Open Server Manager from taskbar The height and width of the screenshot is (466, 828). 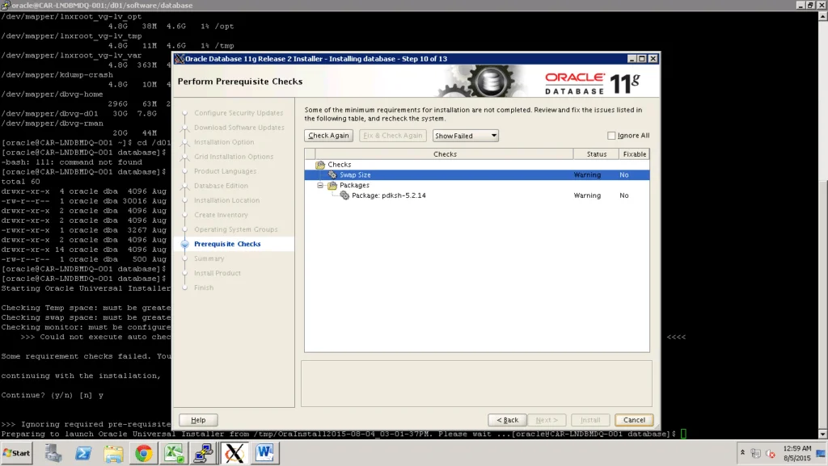[53, 453]
